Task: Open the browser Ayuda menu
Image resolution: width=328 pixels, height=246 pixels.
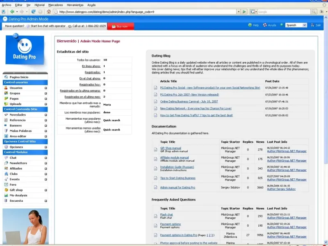Action: click(x=91, y=5)
